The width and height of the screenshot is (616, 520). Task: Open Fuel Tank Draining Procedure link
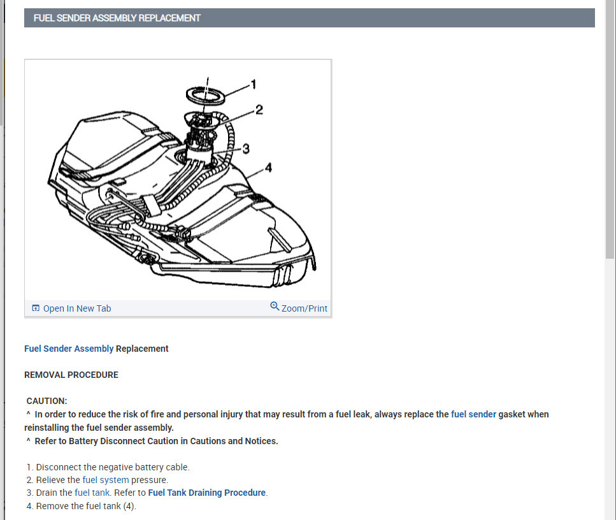(206, 493)
